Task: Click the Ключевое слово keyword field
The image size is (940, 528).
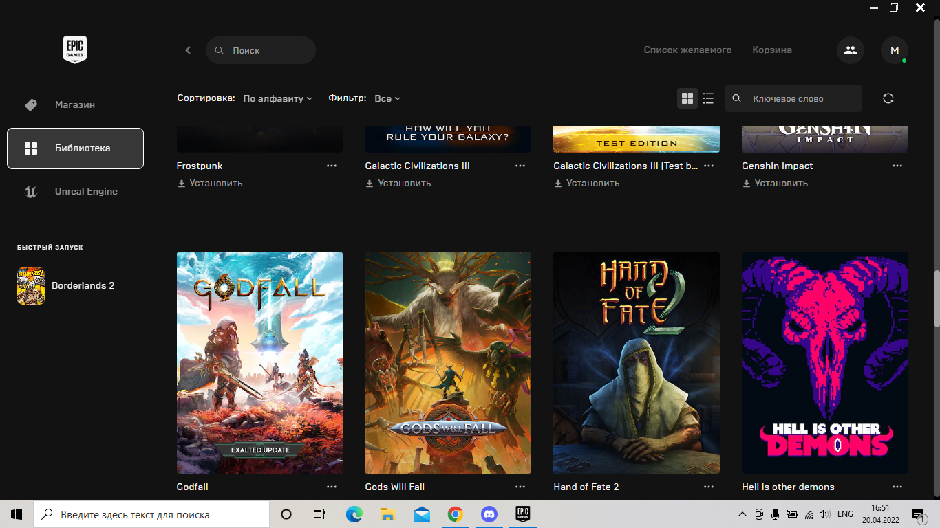Action: (x=793, y=98)
